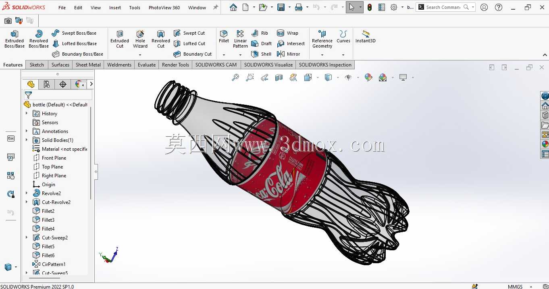Pick the Boundary Cut tool
549x289 pixels.
[193, 54]
